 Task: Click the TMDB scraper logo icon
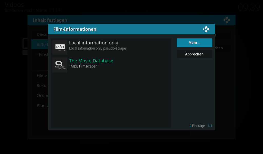(x=60, y=65)
